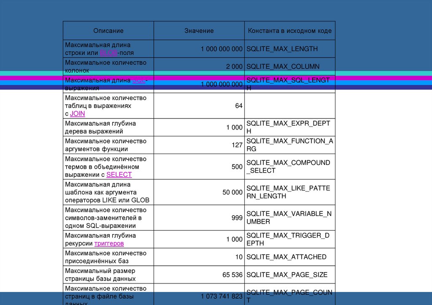Click the Описание column header
This screenshot has width=432, height=305.
coord(108,31)
